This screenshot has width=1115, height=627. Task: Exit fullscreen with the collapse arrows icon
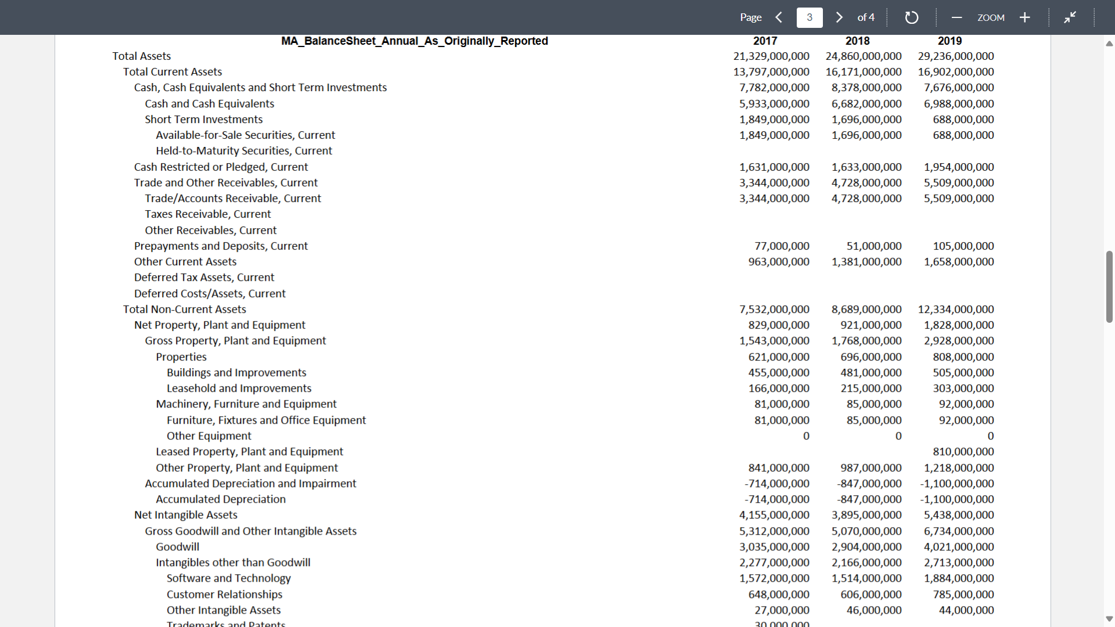(x=1070, y=17)
